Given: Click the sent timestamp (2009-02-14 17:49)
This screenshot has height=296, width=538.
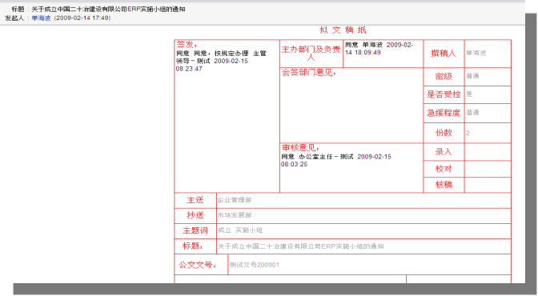Looking at the screenshot, I should point(82,18).
